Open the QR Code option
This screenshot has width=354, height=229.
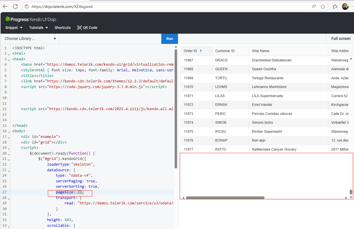pyautogui.click(x=87, y=27)
